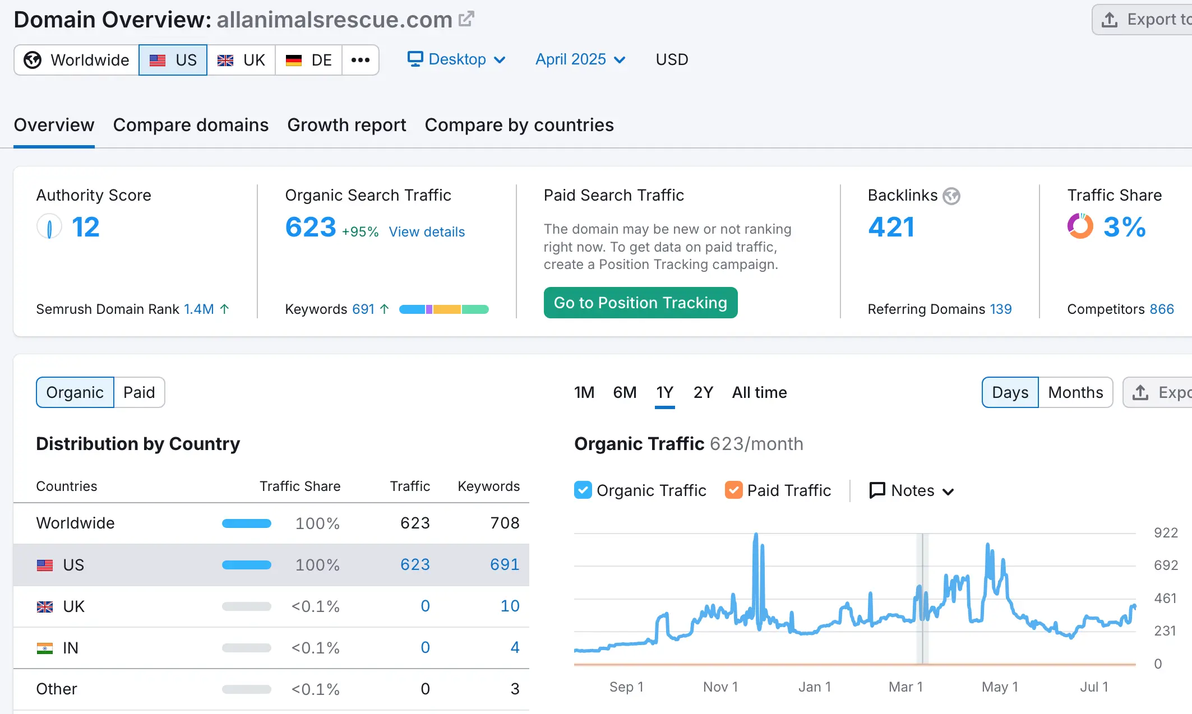Viewport: 1192px width, 714px height.
Task: Click the three-dots more countries icon
Action: [360, 60]
